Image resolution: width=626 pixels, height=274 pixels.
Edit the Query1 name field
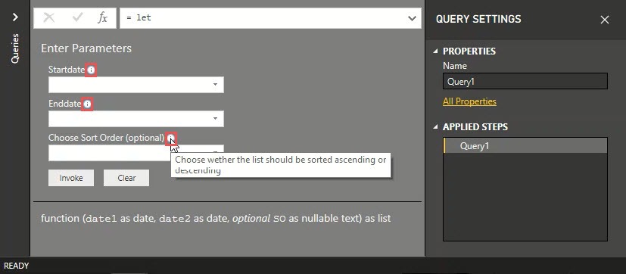[525, 81]
